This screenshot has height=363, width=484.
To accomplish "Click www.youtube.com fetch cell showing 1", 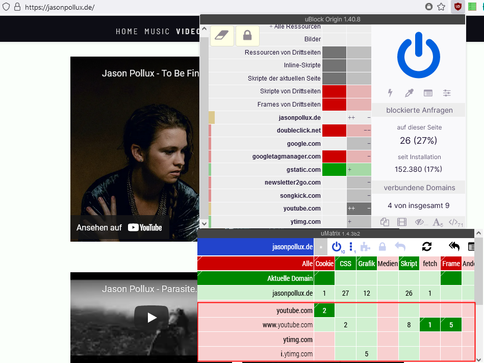I will (430, 325).
